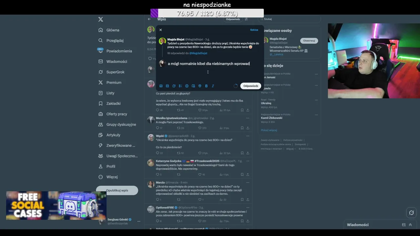Share Katarzyna Godycka's reply
420x236 pixels.
[248, 174]
